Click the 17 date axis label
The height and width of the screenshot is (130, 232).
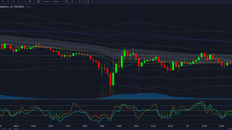tap(187, 126)
